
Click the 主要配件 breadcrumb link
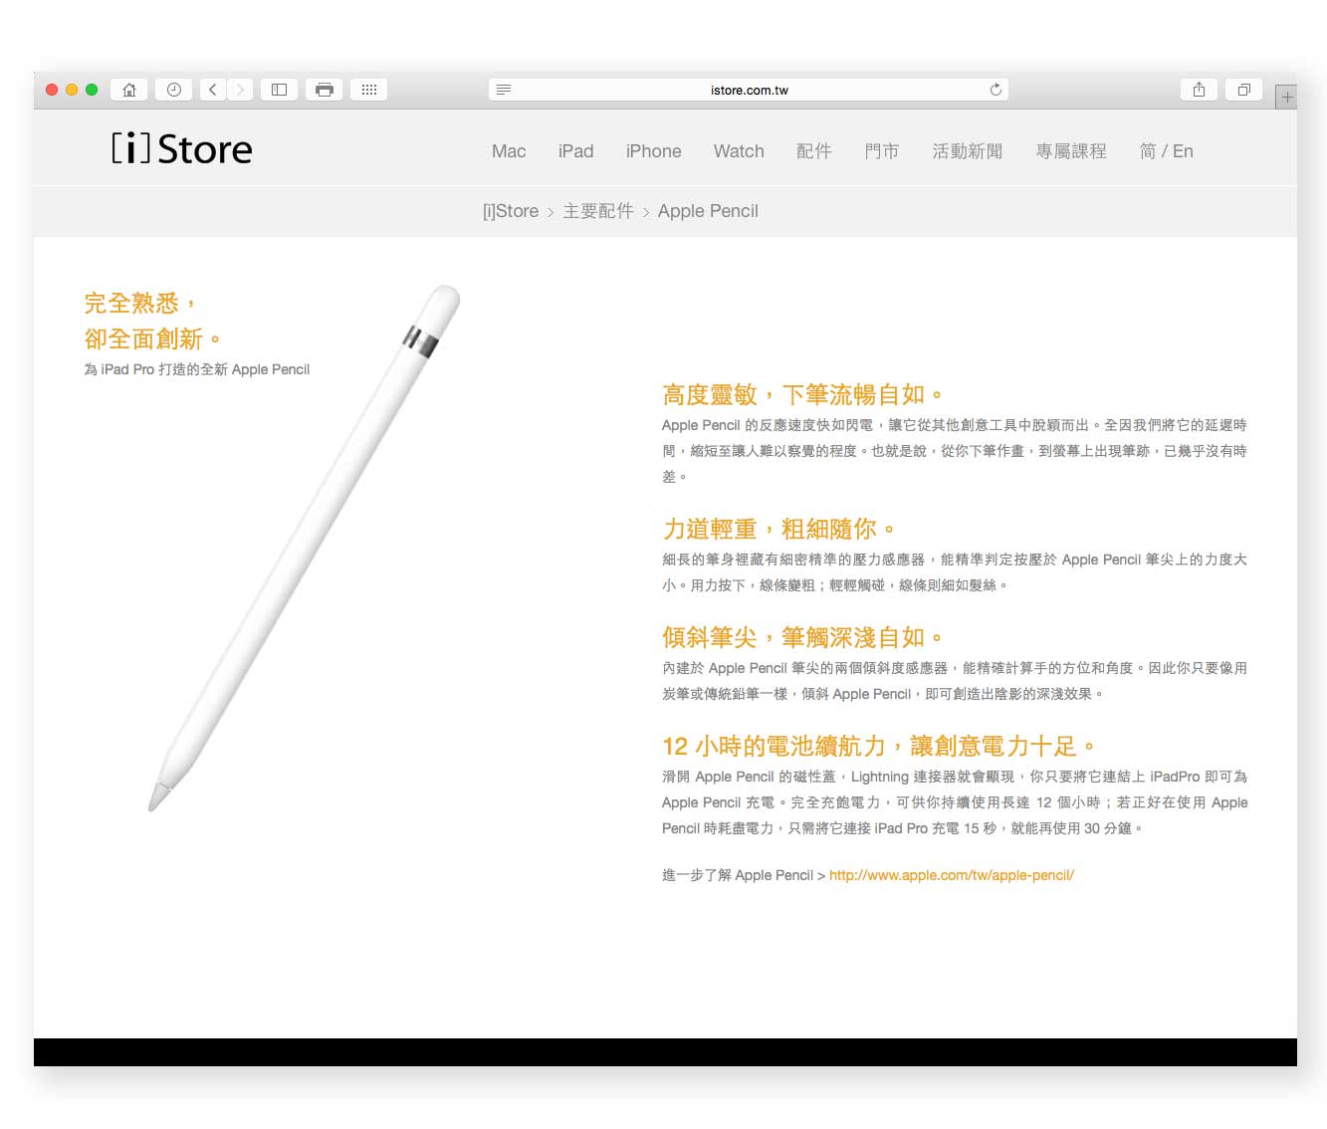pyautogui.click(x=598, y=211)
